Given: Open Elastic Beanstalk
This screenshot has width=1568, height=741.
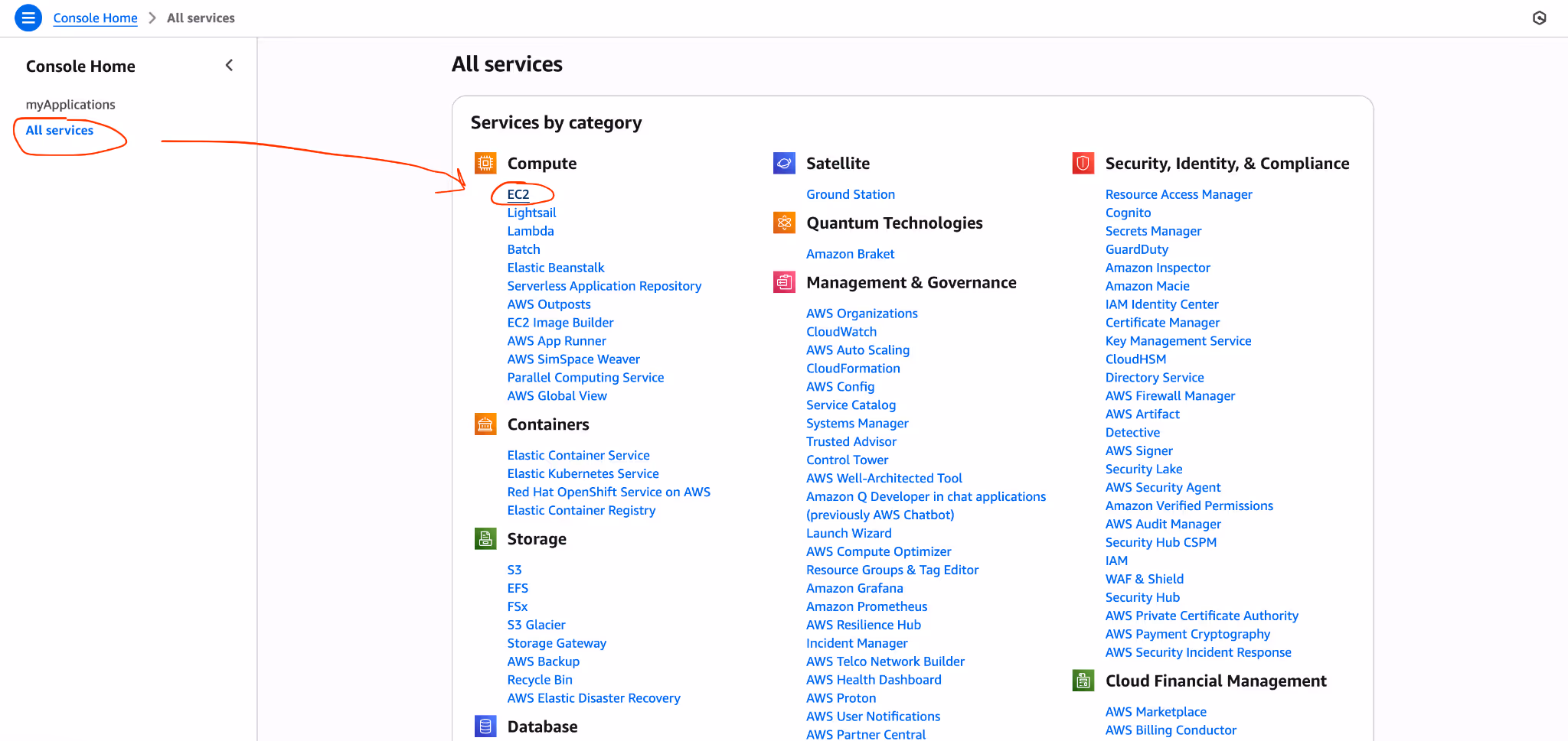Looking at the screenshot, I should 556,268.
